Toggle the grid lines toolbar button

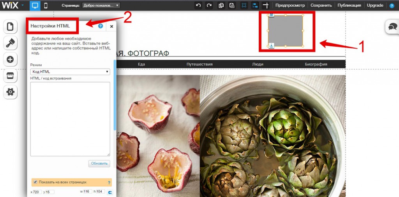point(244,5)
